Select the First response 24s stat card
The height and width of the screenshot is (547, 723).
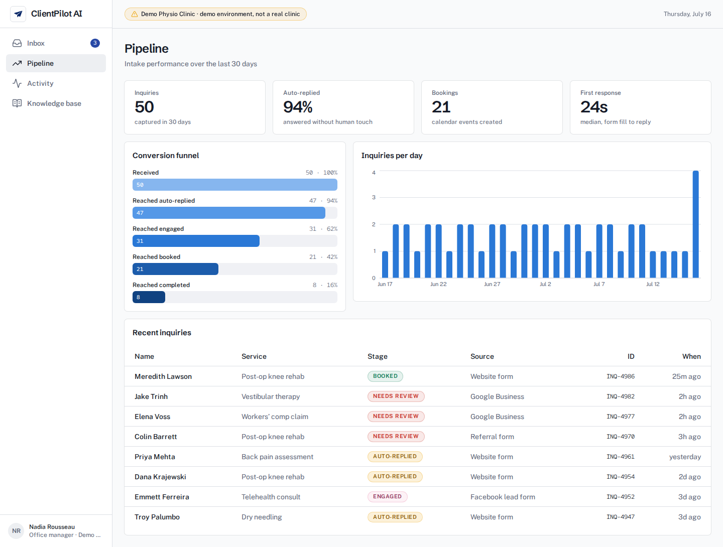[641, 107]
